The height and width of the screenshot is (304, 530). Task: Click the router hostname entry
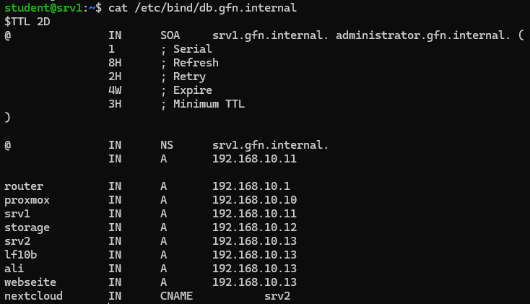24,186
